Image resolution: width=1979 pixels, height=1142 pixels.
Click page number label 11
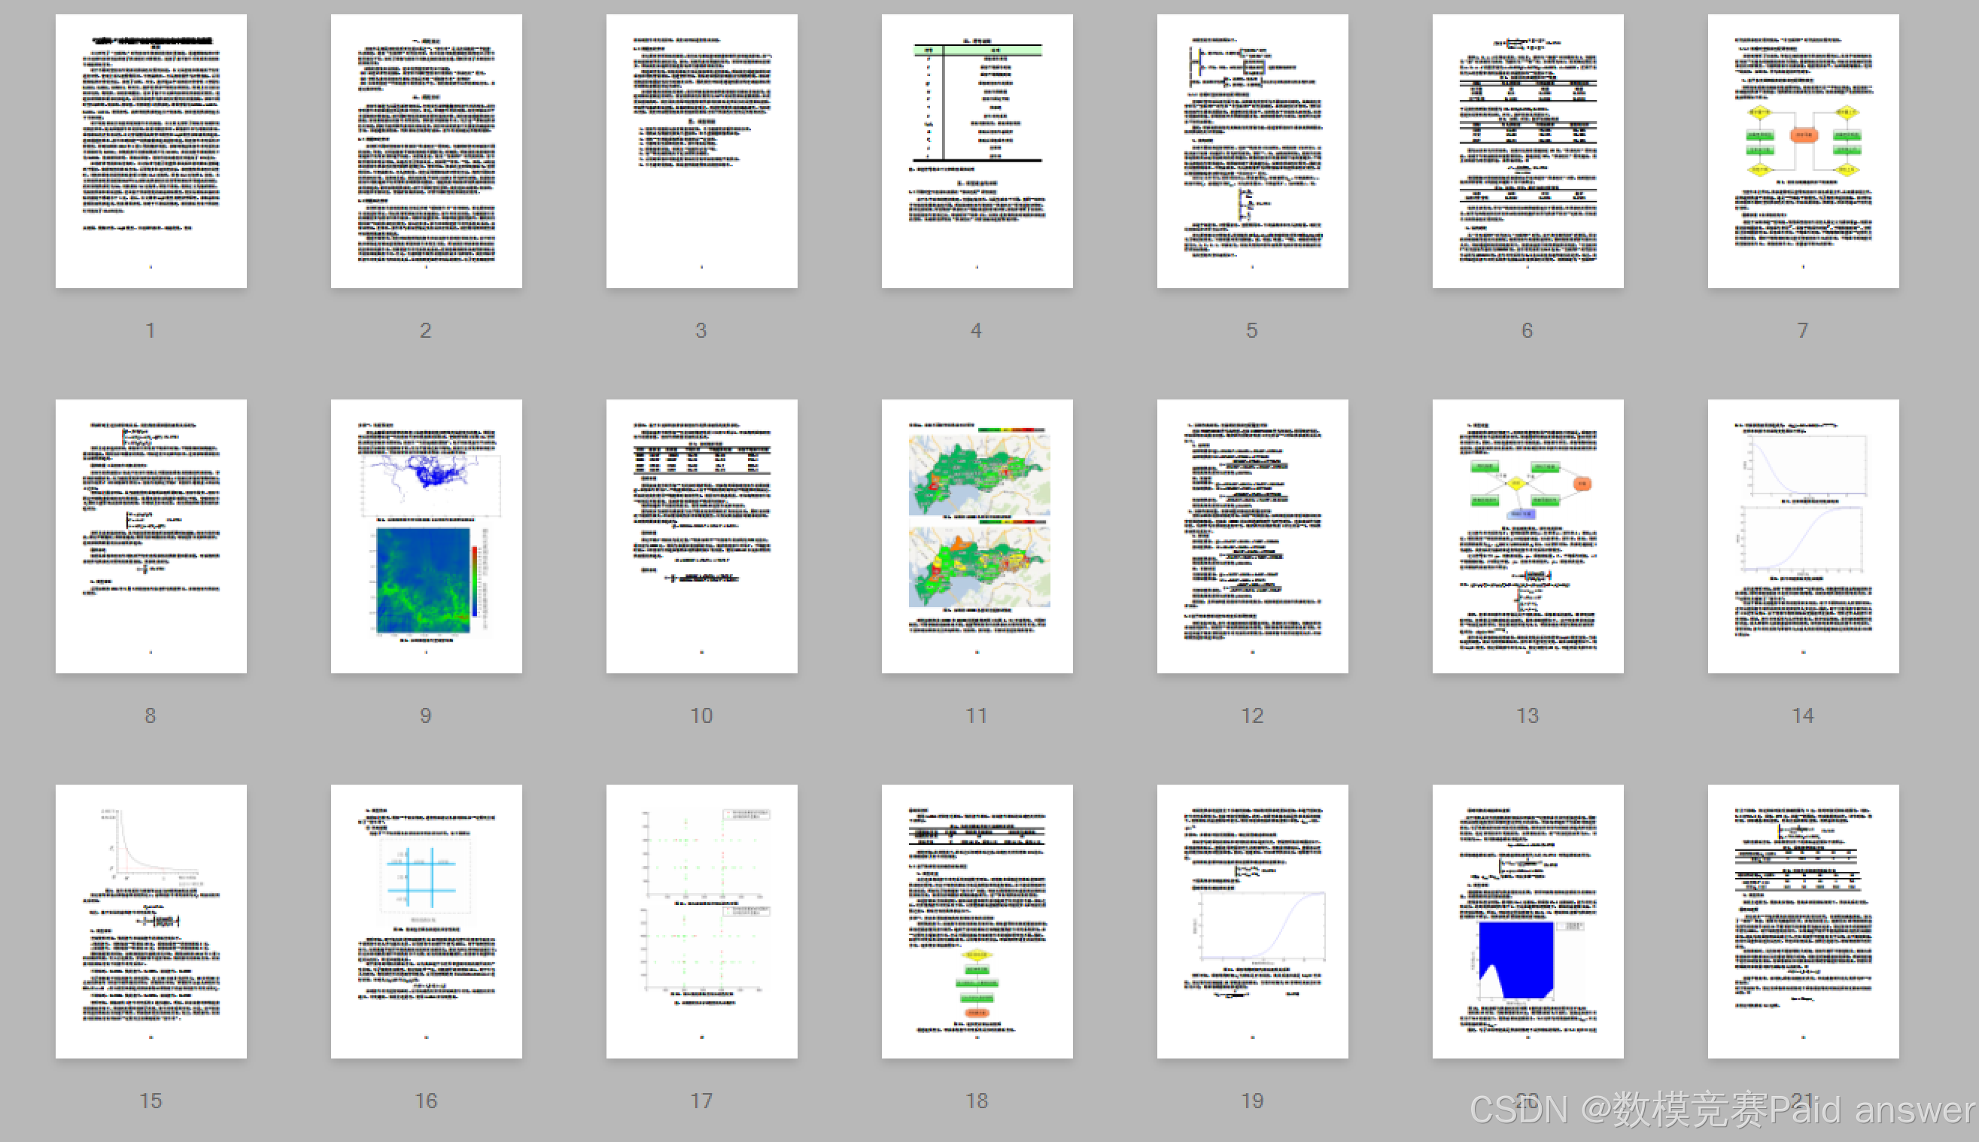coord(977,715)
